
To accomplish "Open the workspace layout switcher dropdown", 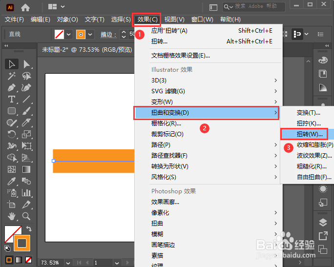I will [63, 7].
